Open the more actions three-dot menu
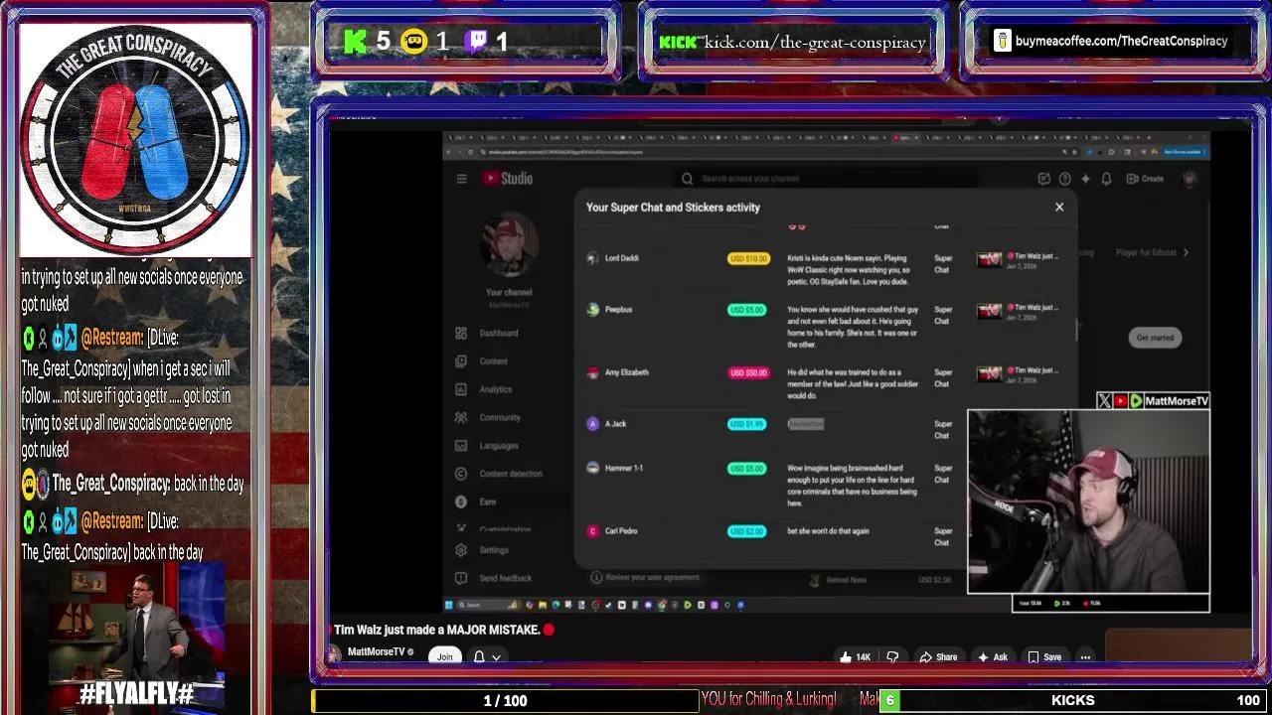Screen dimensions: 1272x715 [1085, 657]
